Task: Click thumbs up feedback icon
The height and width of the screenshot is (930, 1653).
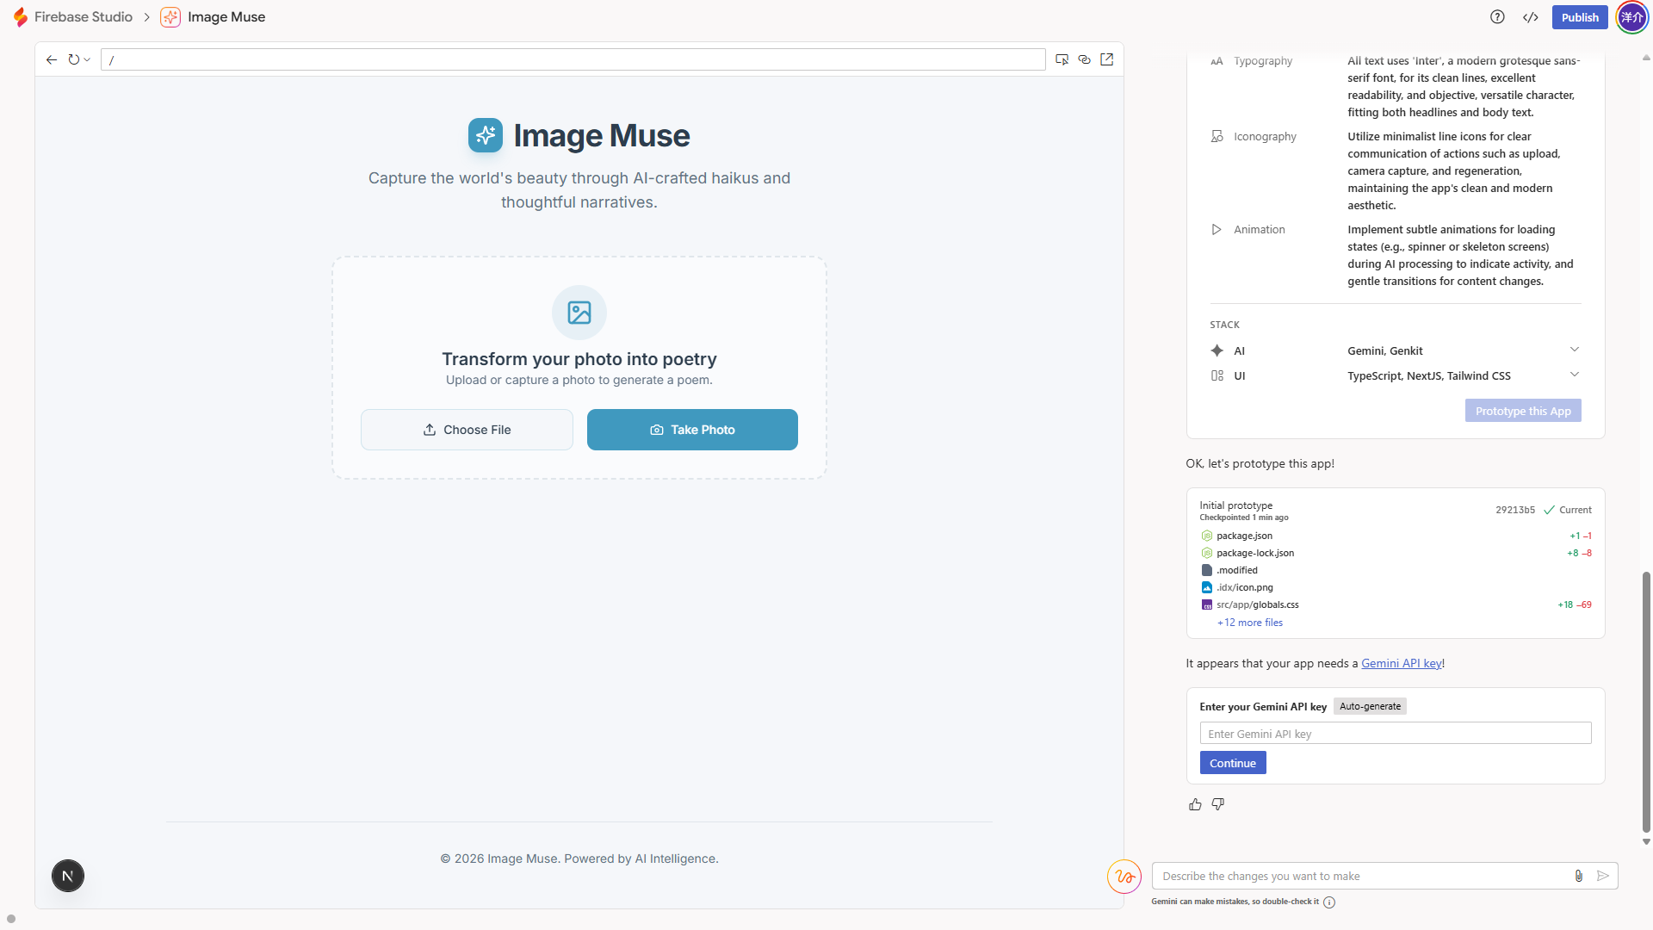Action: coord(1195,804)
